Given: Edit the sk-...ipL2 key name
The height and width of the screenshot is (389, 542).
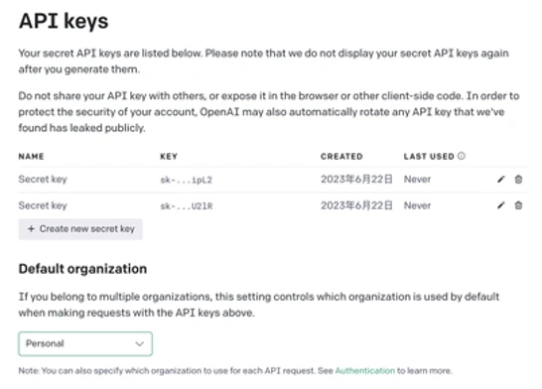Looking at the screenshot, I should [x=501, y=180].
